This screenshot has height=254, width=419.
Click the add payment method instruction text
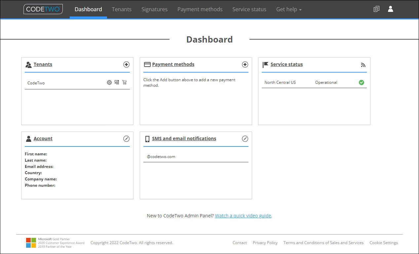point(189,82)
